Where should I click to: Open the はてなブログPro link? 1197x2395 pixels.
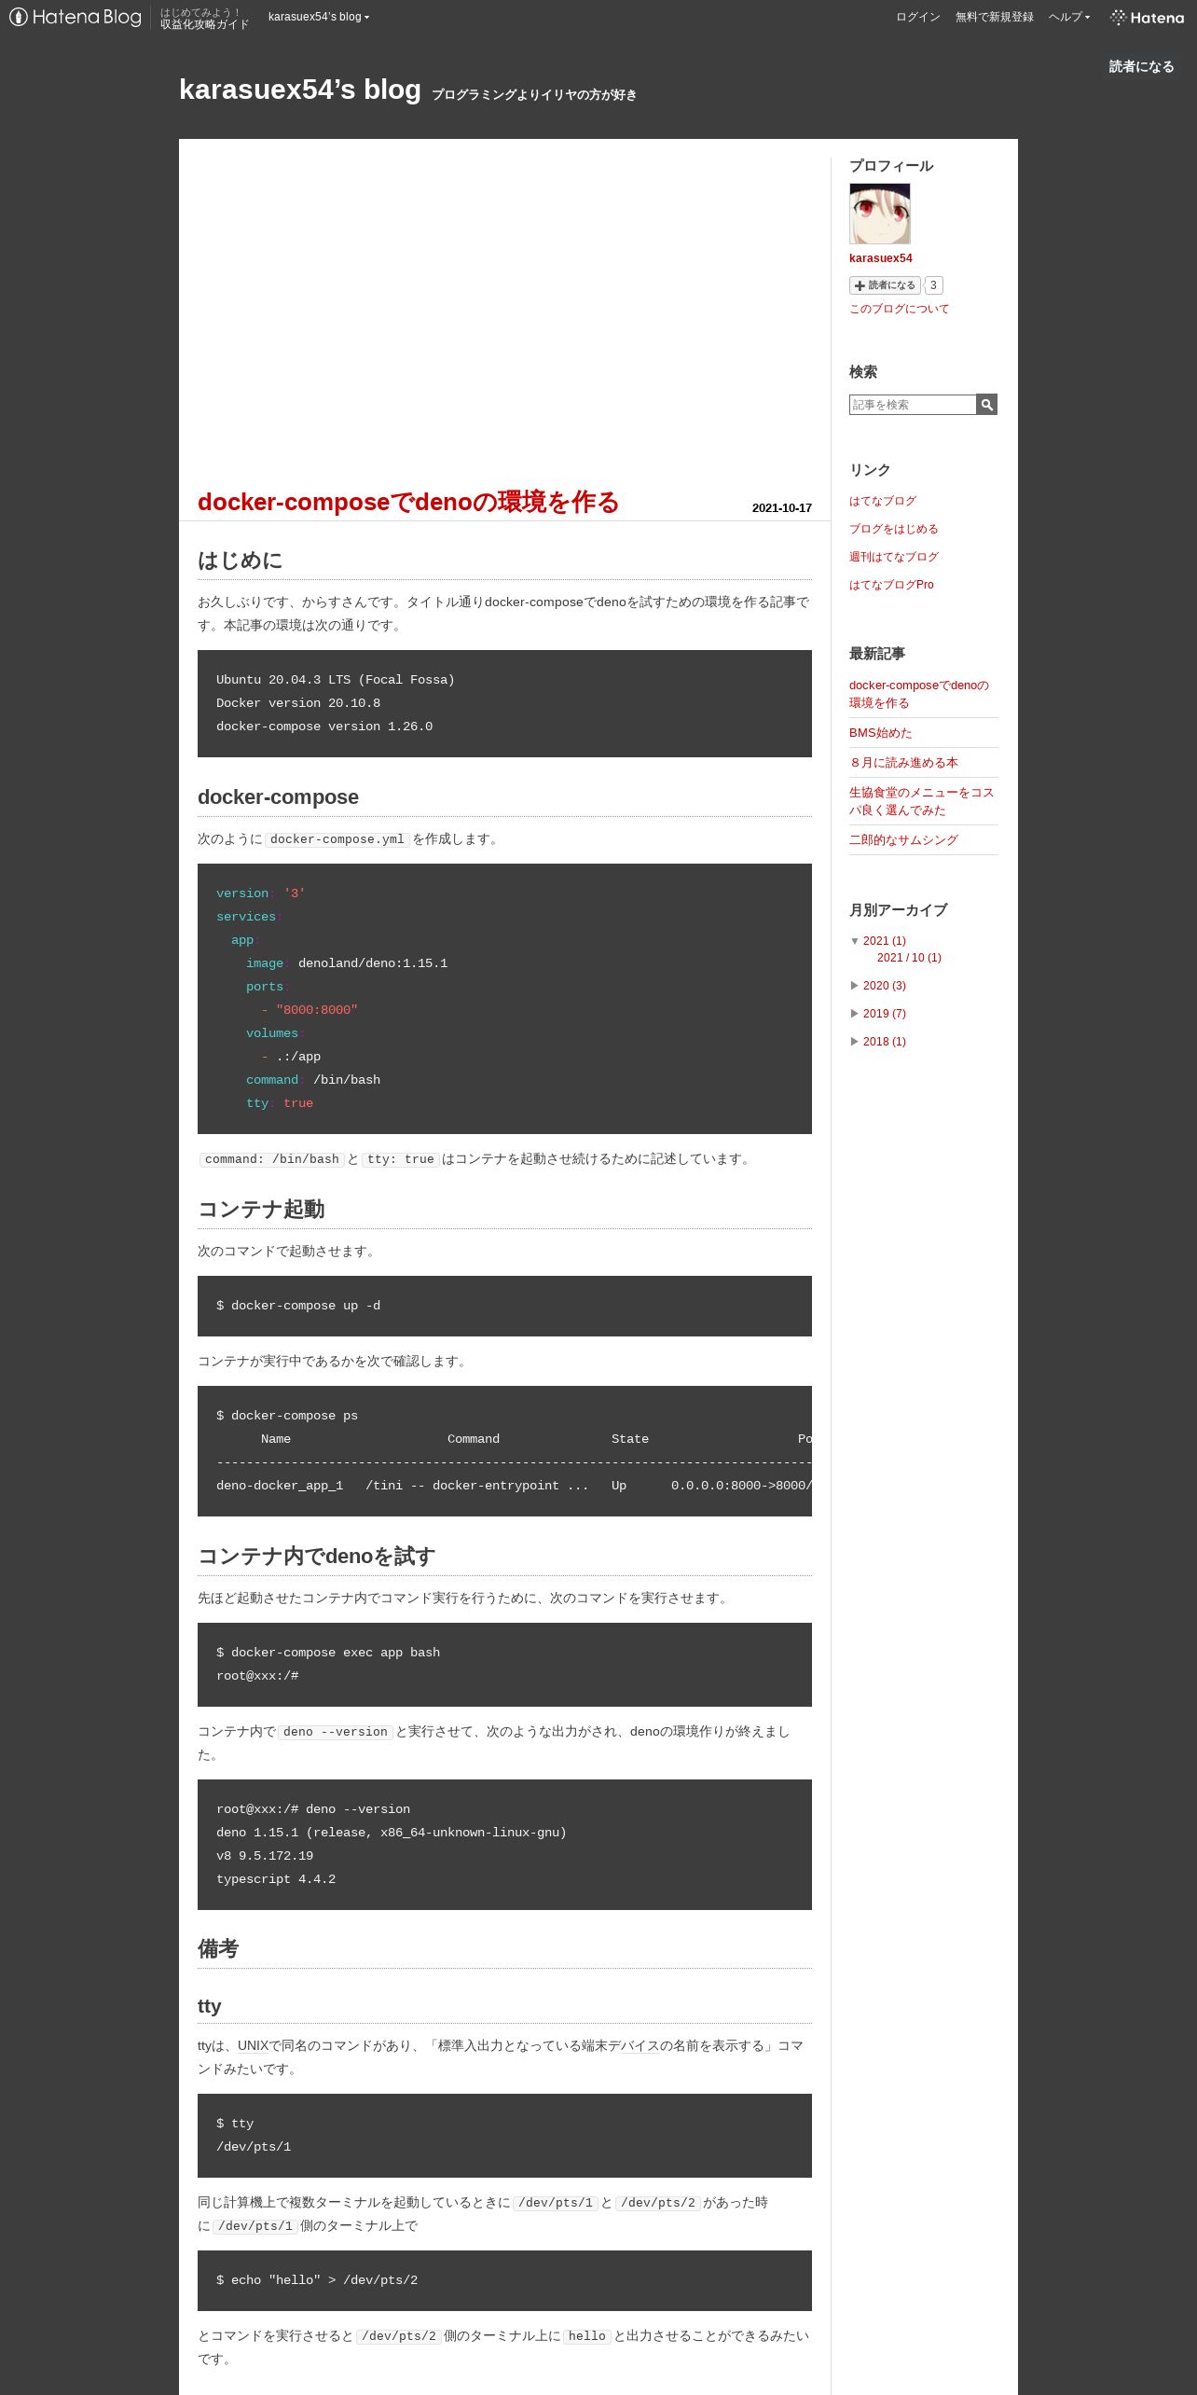pos(891,585)
